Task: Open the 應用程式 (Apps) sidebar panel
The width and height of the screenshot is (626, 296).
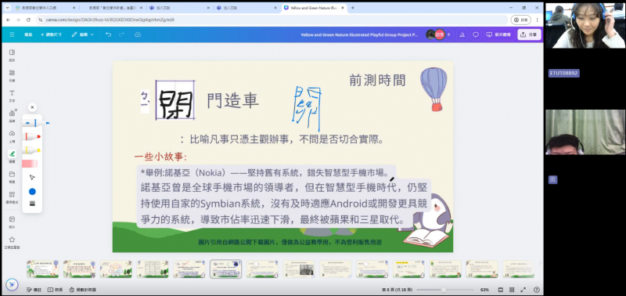Action: tap(12, 197)
